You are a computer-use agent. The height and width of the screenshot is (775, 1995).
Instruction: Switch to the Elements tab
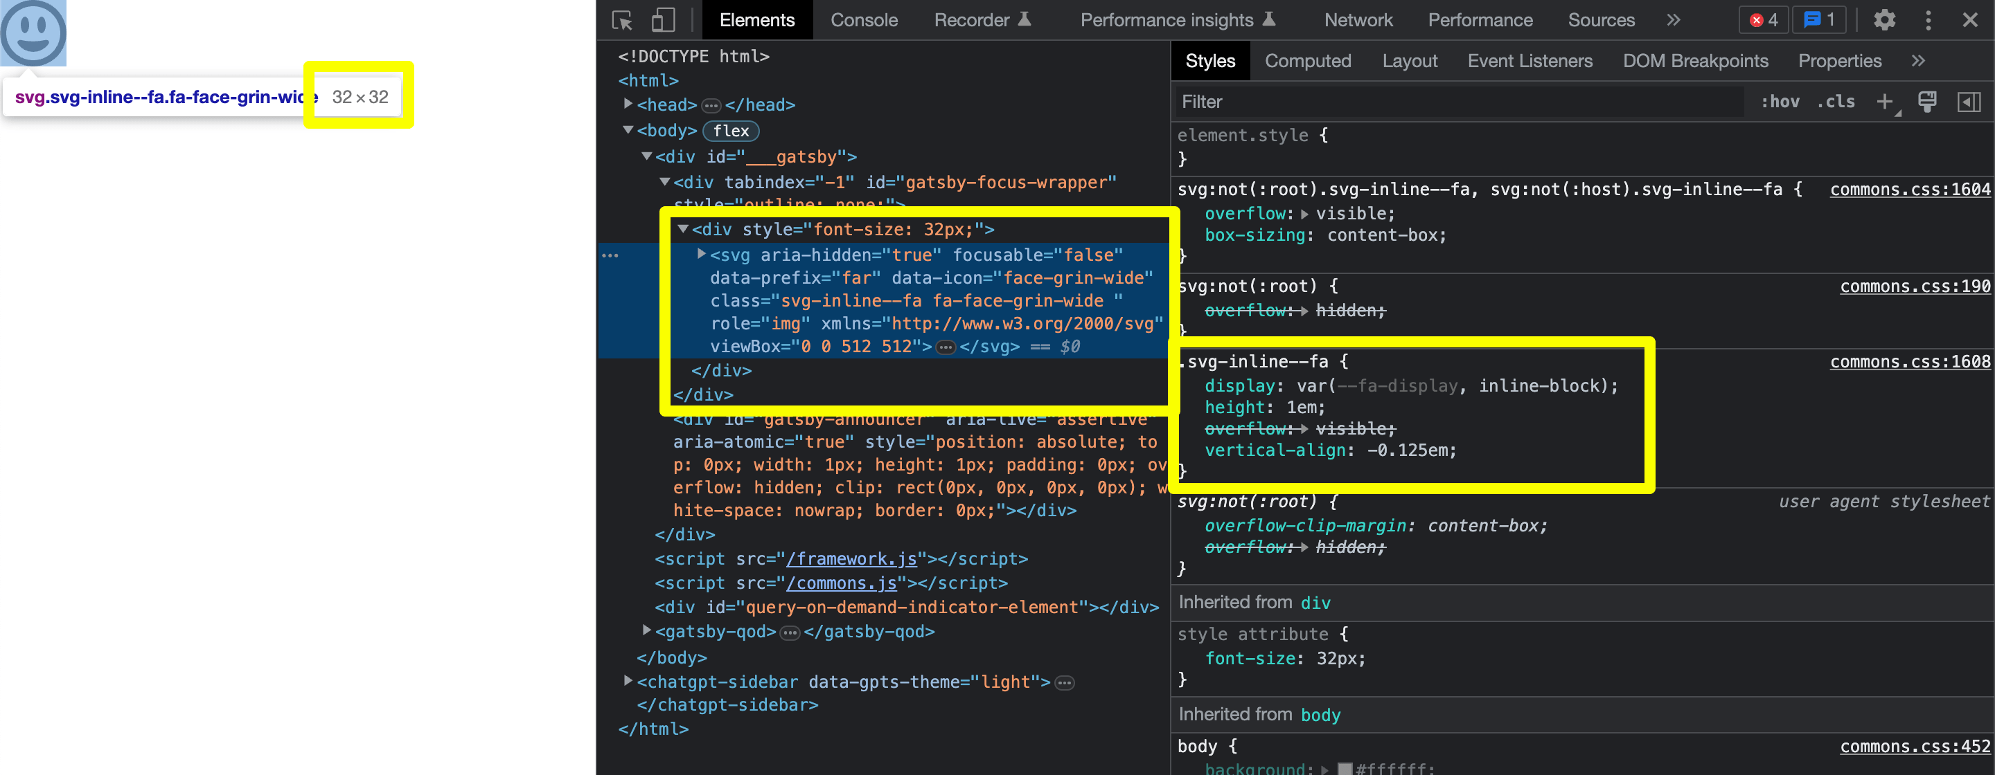[x=756, y=20]
